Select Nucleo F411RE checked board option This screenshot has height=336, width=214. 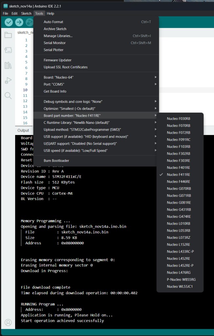pos(178,174)
